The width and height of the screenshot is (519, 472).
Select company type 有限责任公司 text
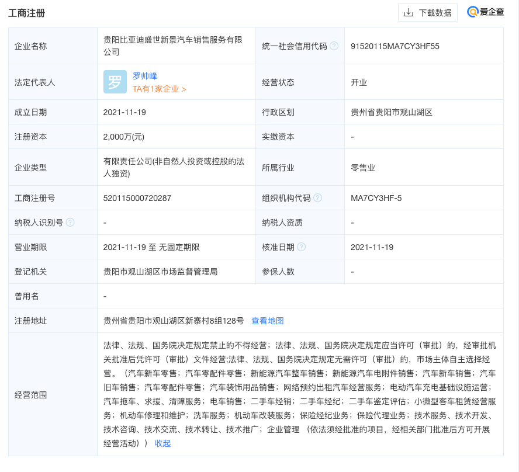[174, 167]
